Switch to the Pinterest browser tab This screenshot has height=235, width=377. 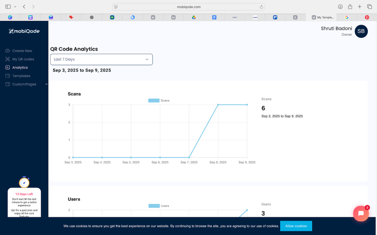click(x=367, y=17)
